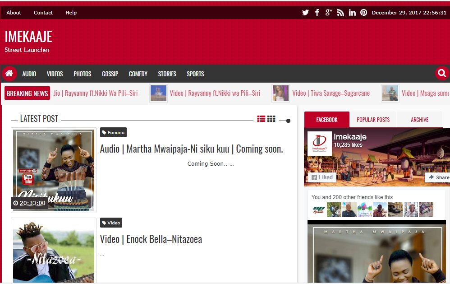Viewport: 450px width, 284px height.
Task: Click Rayvanny ticker thumbnail image
Action: click(158, 93)
